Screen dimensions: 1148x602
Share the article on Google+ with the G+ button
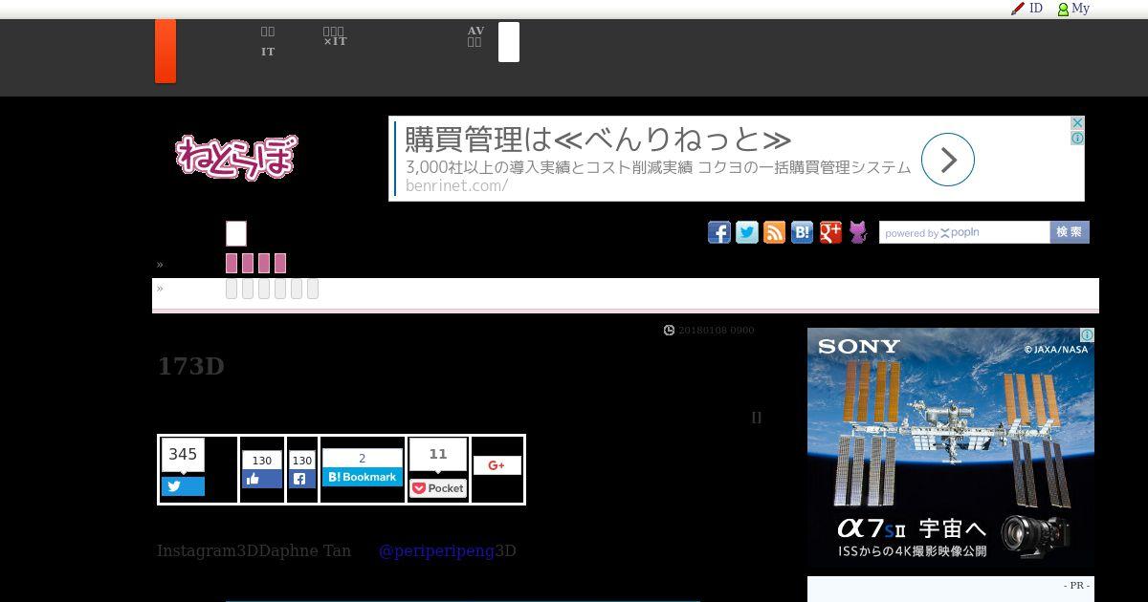pyautogui.click(x=497, y=465)
